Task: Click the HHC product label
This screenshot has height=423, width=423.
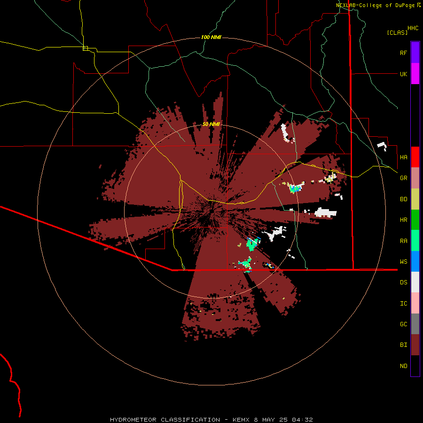Action: pos(413,28)
